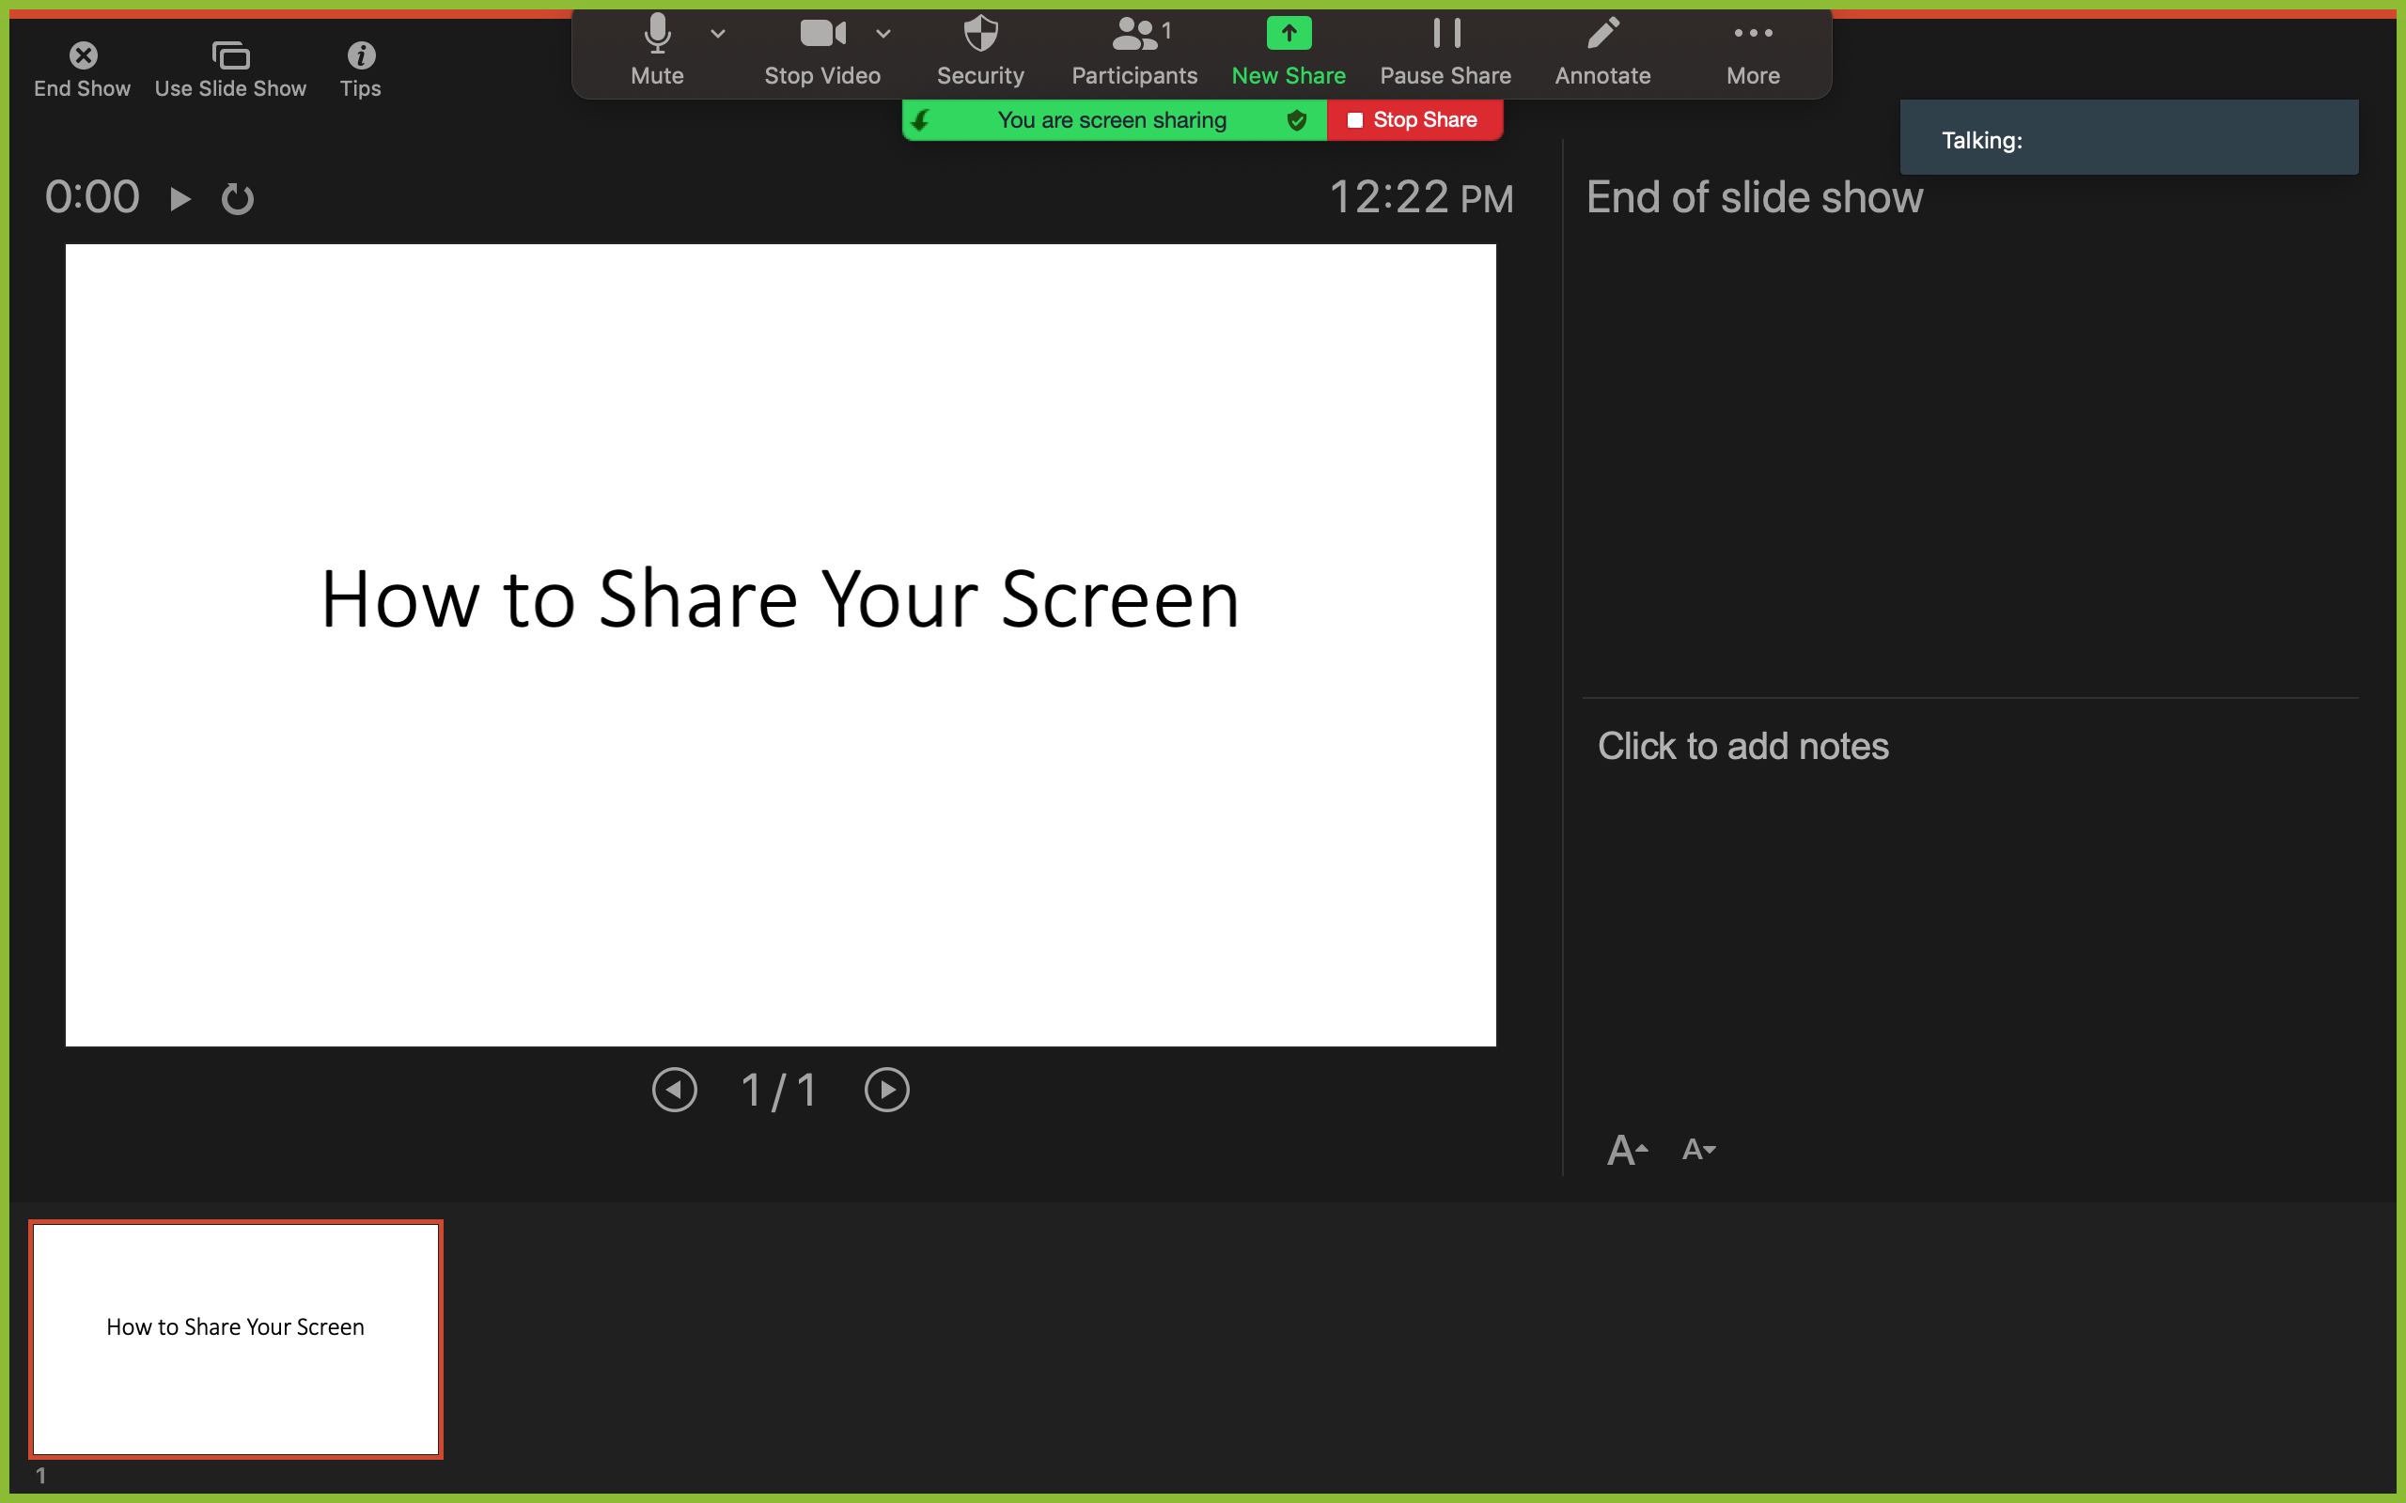This screenshot has width=2406, height=1503.
Task: Open the Participants panel
Action: (1134, 35)
